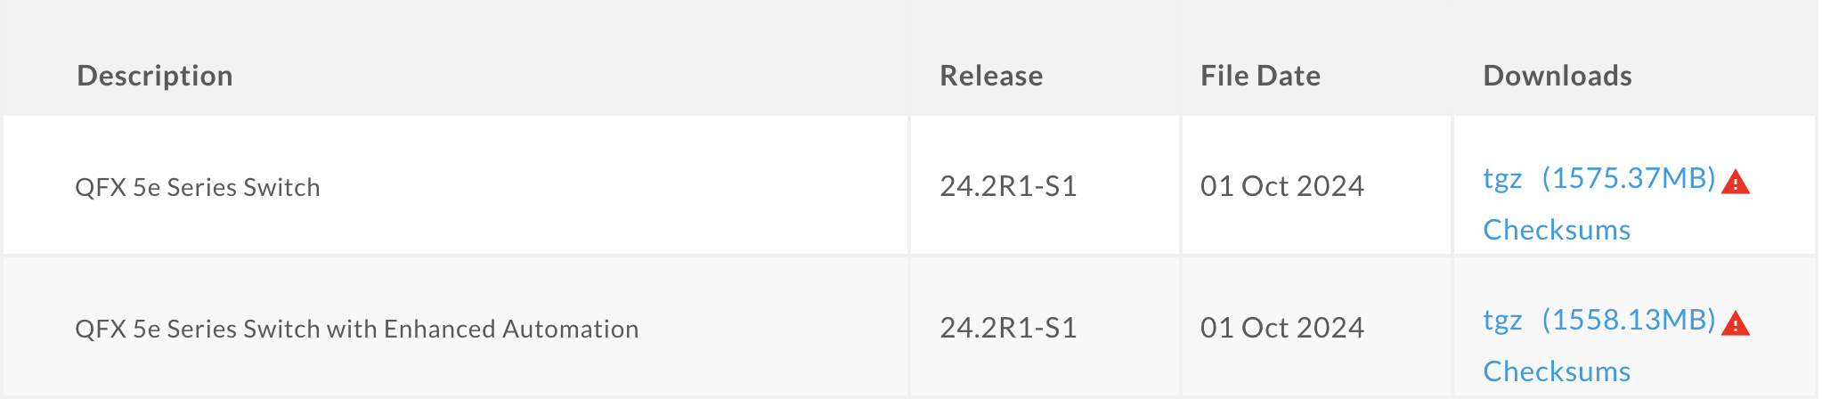Viewport: 1822px width, 399px height.
Task: Click the Description column header
Action: pos(155,76)
